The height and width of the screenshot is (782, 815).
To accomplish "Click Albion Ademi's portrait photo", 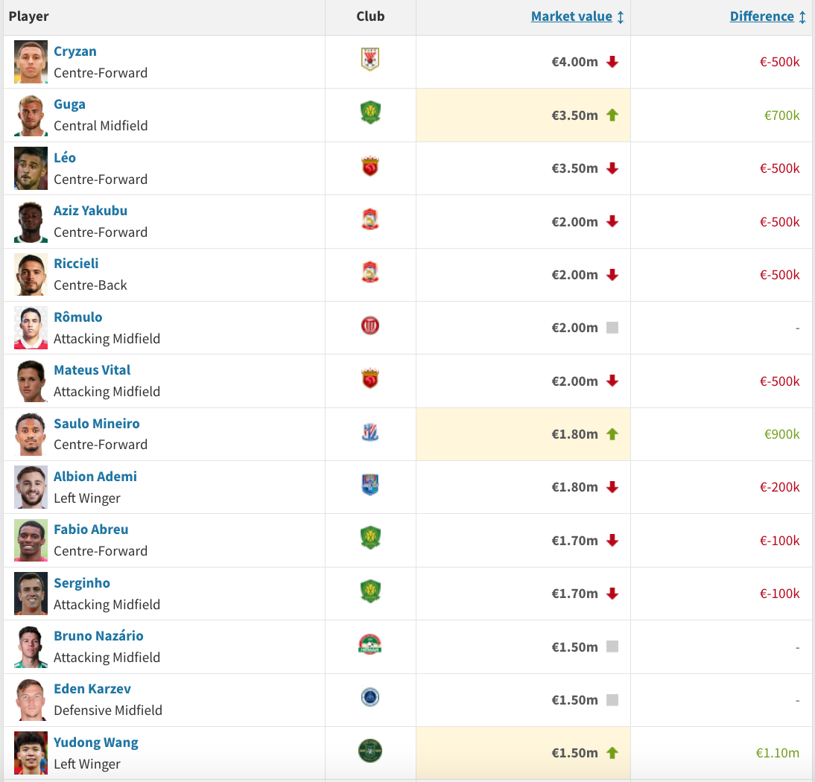I will click(31, 487).
